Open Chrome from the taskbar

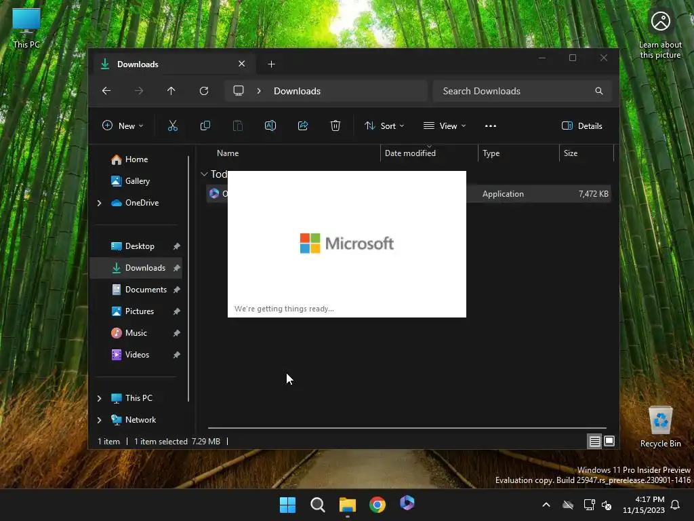pyautogui.click(x=377, y=505)
